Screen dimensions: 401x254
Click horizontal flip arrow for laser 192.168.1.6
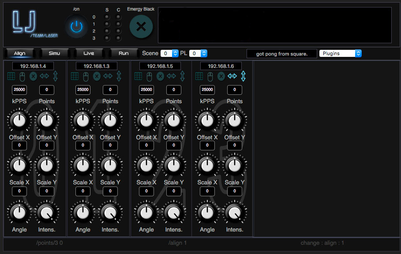coord(232,76)
